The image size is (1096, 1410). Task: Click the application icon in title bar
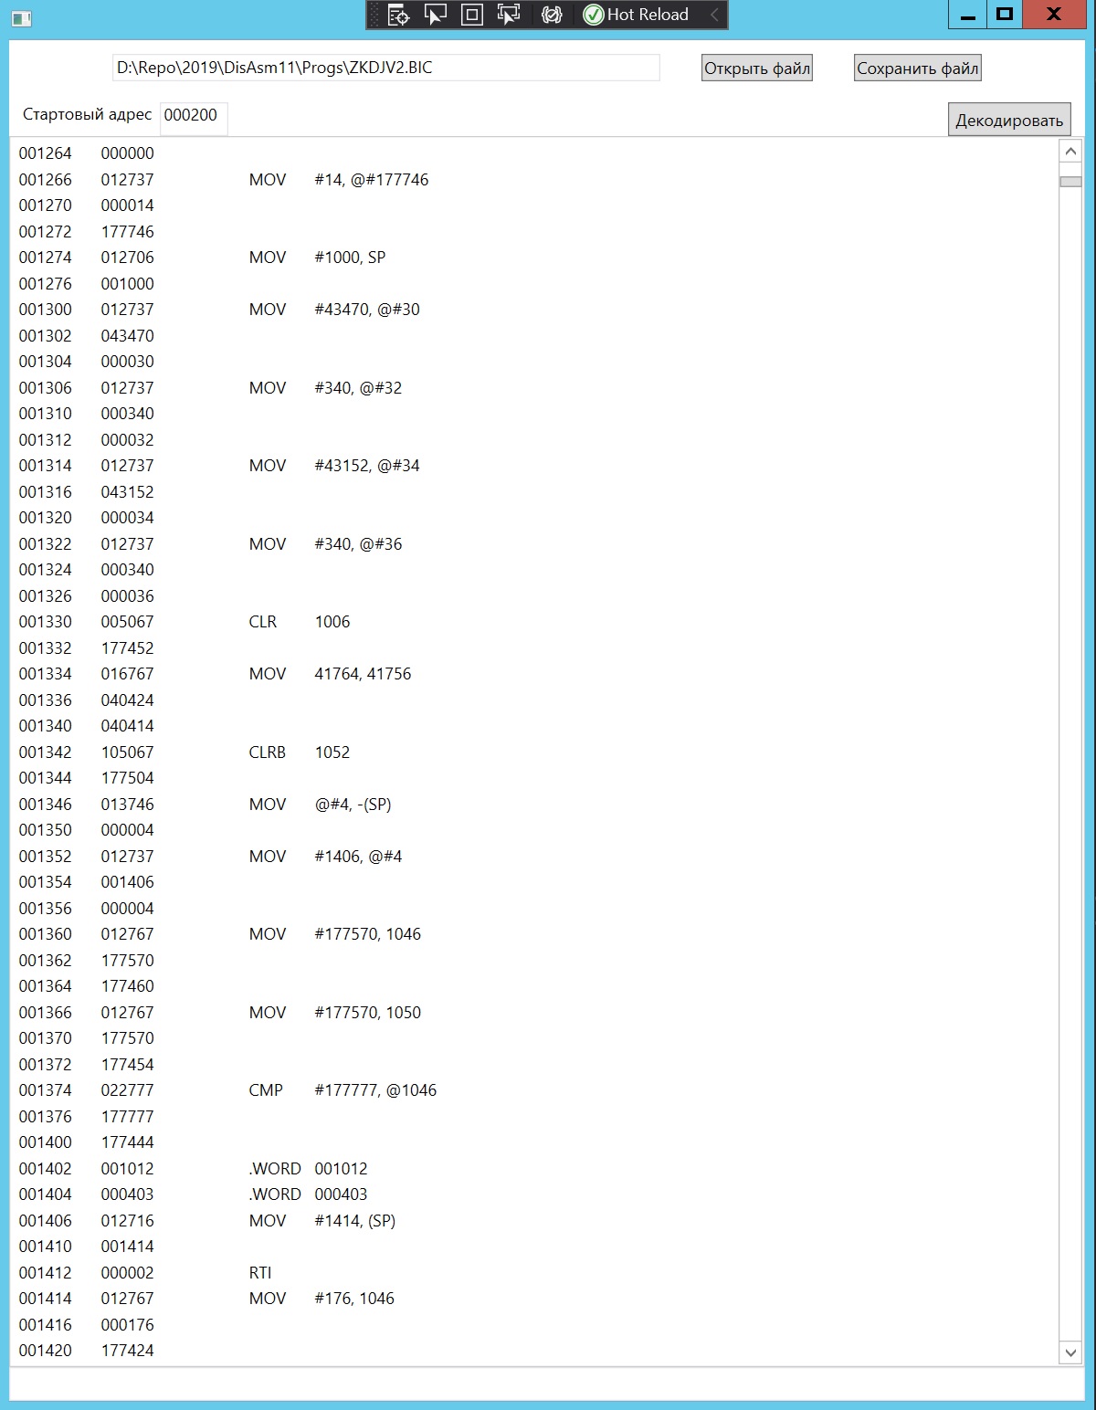coord(22,17)
